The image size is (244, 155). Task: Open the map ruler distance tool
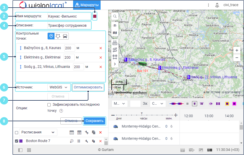pos(115,42)
